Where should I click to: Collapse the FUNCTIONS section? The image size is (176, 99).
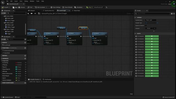(x=2, y=48)
